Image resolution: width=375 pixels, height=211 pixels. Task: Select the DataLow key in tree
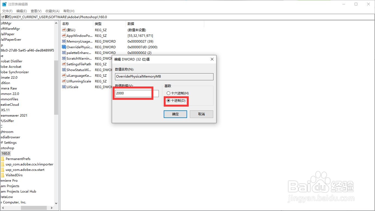click(x=7, y=197)
